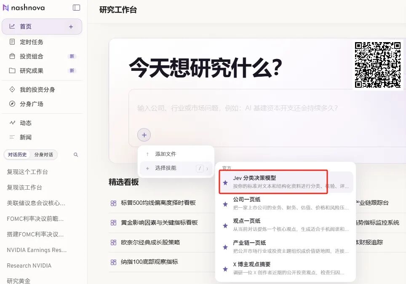
Task: Choose 添加文件 from the popup menu
Action: pos(176,154)
